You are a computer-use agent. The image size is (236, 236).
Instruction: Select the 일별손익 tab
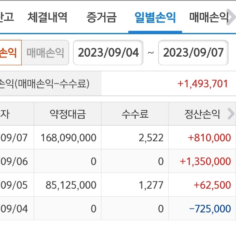point(155,17)
